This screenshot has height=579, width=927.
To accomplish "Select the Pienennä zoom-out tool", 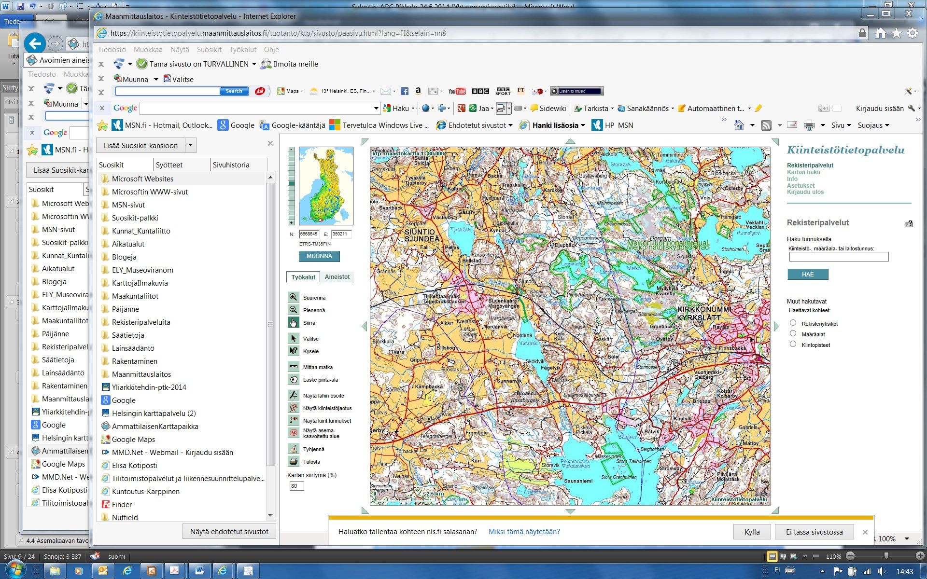I will click(x=294, y=310).
